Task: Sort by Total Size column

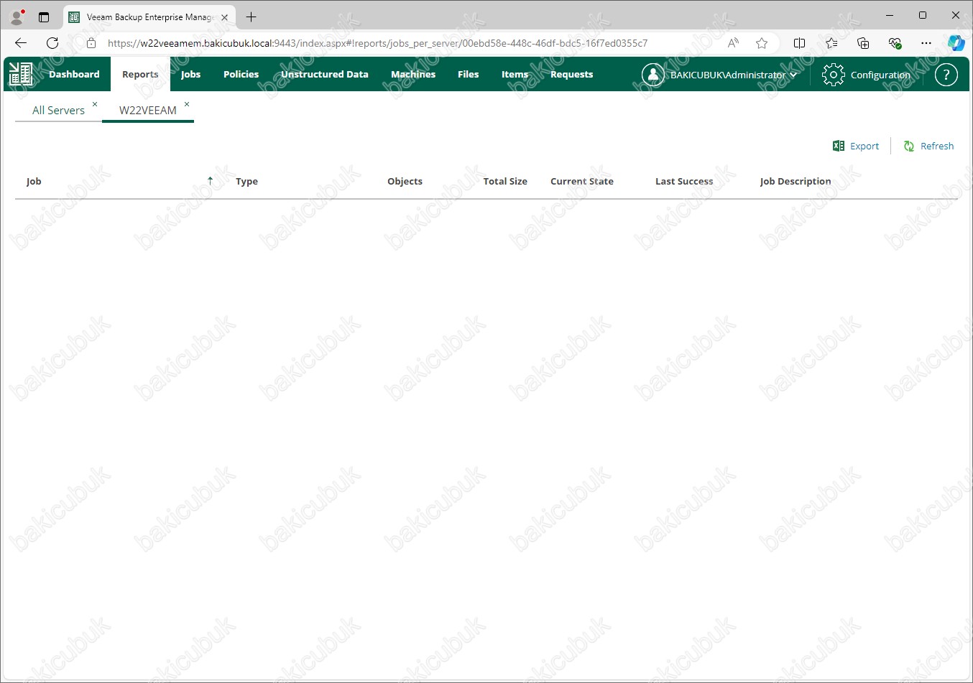Action: 505,181
